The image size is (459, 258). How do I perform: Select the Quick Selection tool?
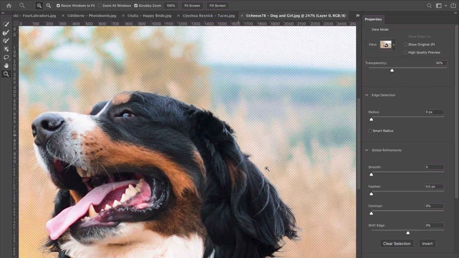pos(6,24)
